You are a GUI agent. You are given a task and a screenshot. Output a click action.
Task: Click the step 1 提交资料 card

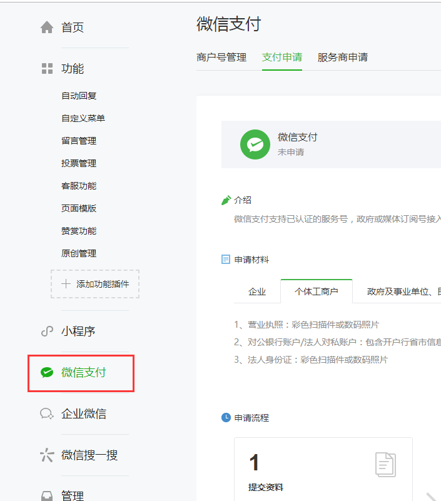point(323,469)
